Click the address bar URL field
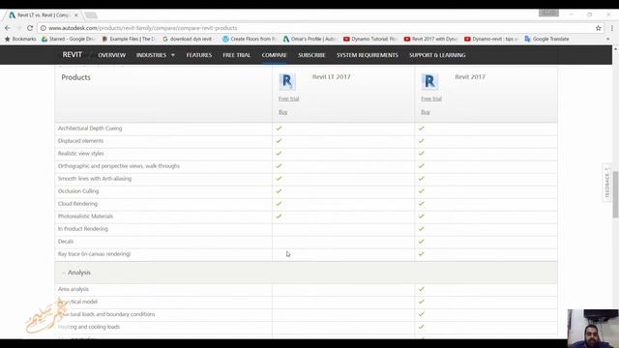Viewport: 619px width, 348px height. [x=316, y=28]
